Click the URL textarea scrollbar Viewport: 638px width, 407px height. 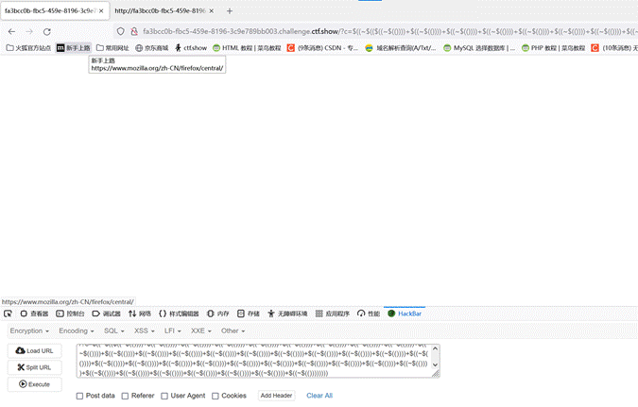[435, 359]
